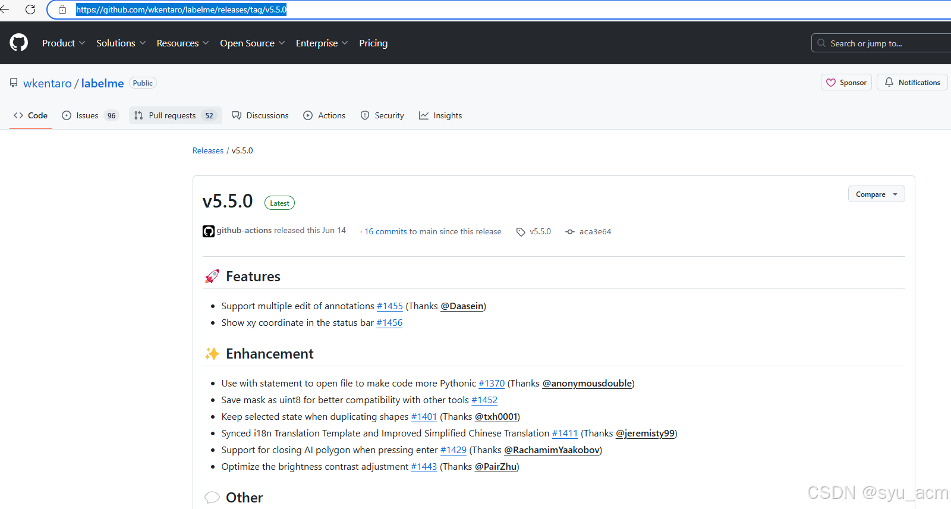Open the Pull requests tab
Screen dimensions: 951x509
coord(175,115)
